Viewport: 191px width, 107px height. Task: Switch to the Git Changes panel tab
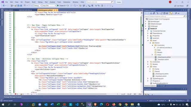coord(161,86)
